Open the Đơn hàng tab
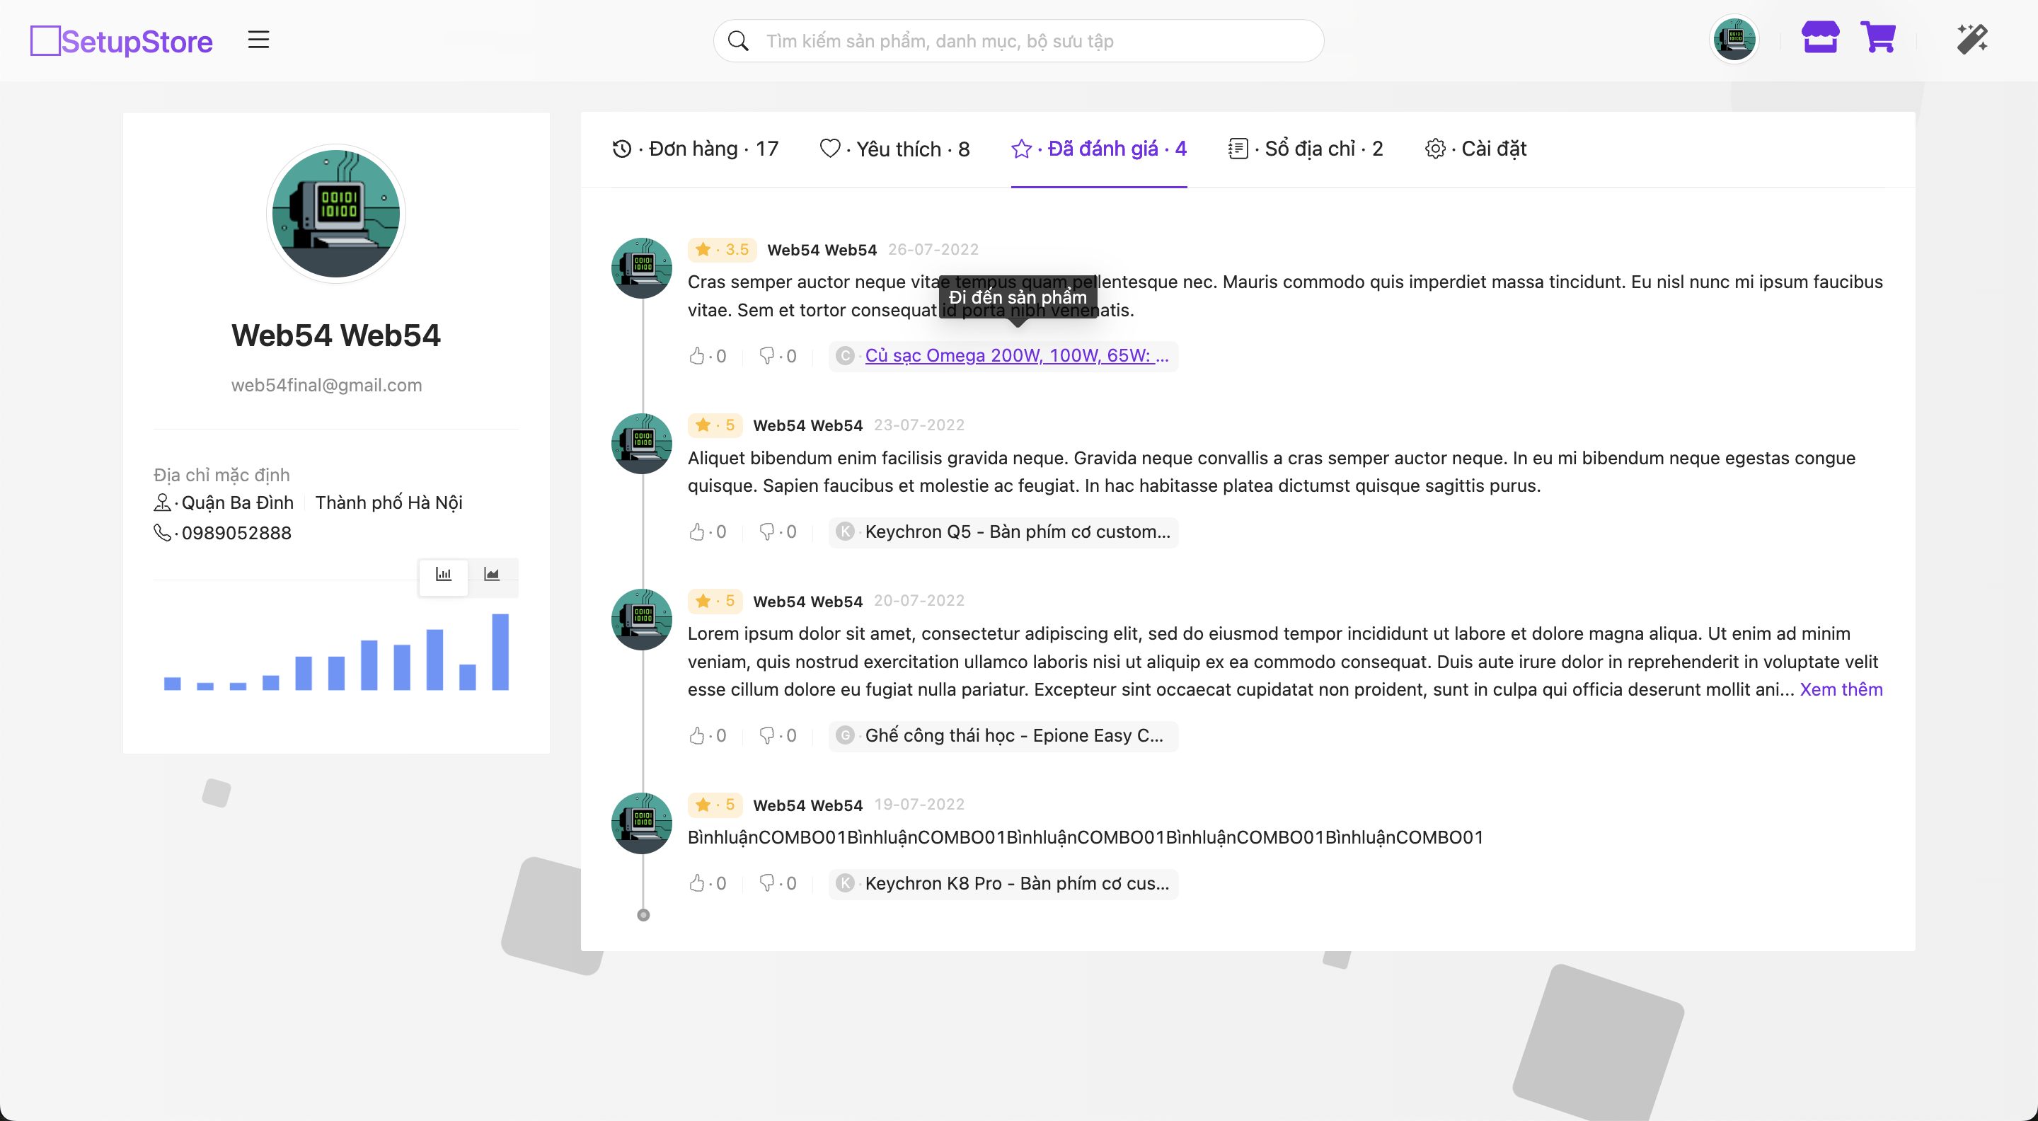 pyautogui.click(x=695, y=149)
